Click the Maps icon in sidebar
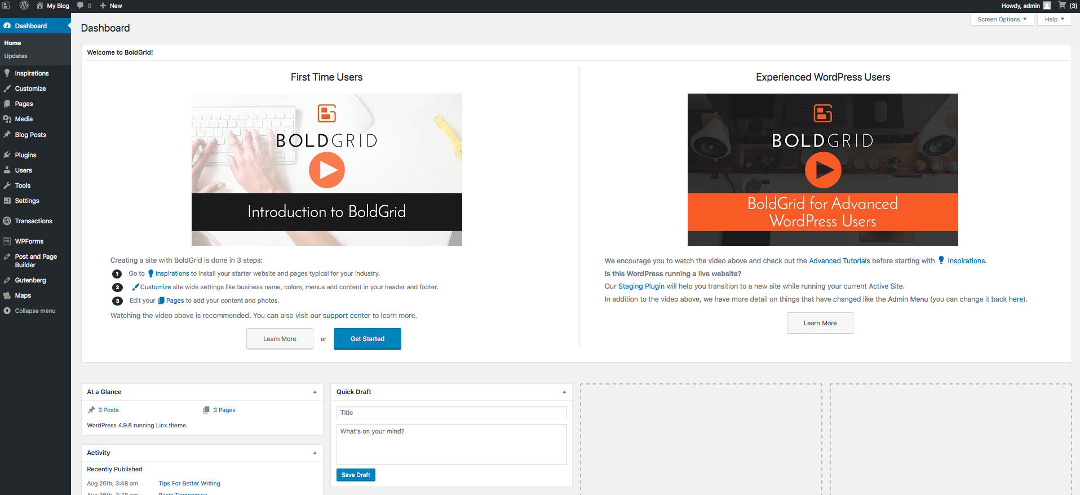The width and height of the screenshot is (1080, 495). click(7, 295)
